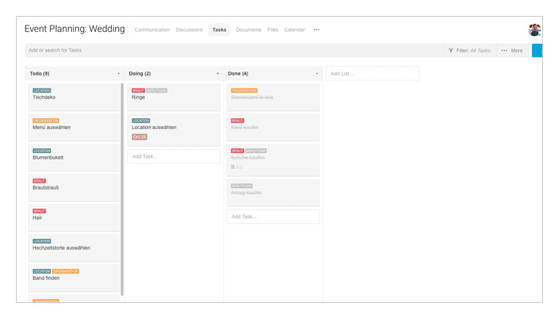Switch to the Communication tab
This screenshot has width=559, height=318.
point(153,29)
